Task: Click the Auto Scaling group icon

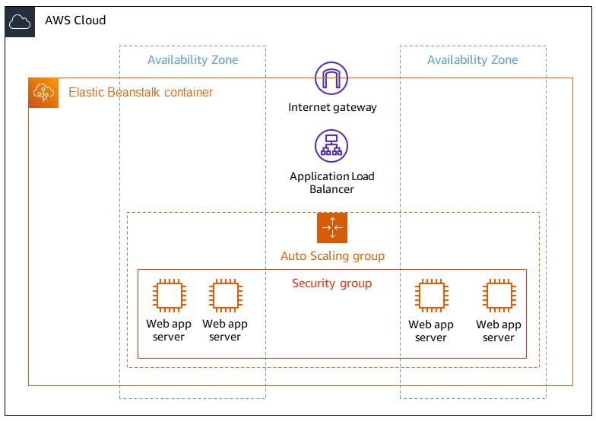Action: coord(332,228)
